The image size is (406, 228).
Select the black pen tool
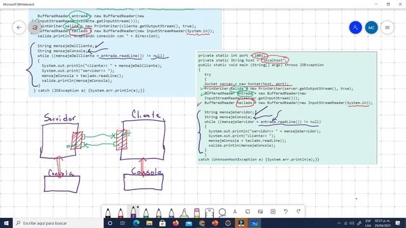point(108,213)
